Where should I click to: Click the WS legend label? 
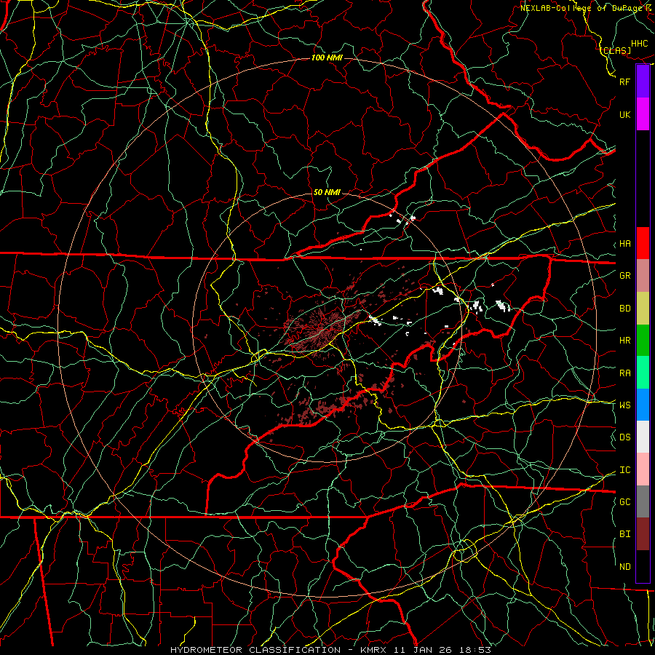tap(625, 405)
